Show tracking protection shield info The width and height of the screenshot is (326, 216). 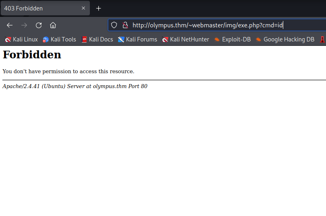click(114, 25)
